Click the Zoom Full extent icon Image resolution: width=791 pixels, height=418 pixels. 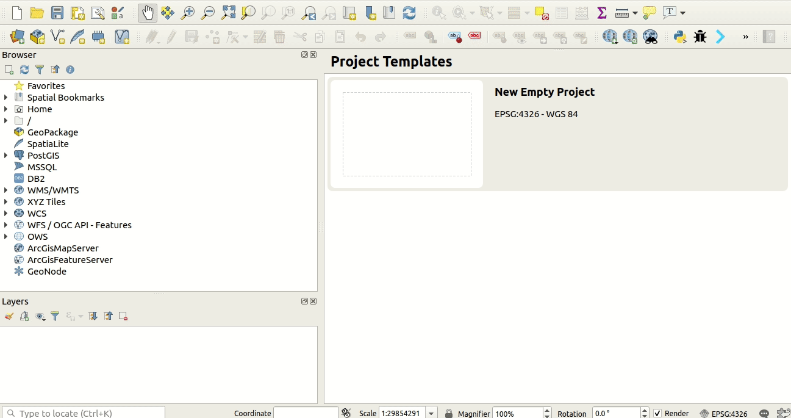(228, 13)
